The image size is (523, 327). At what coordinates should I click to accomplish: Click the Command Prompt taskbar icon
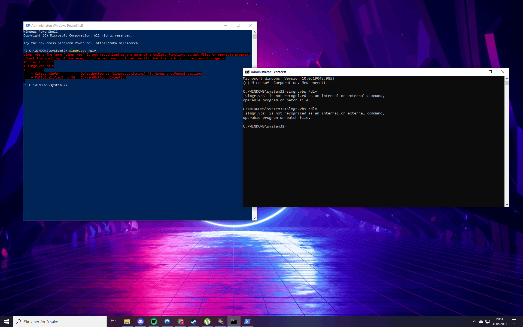click(234, 322)
